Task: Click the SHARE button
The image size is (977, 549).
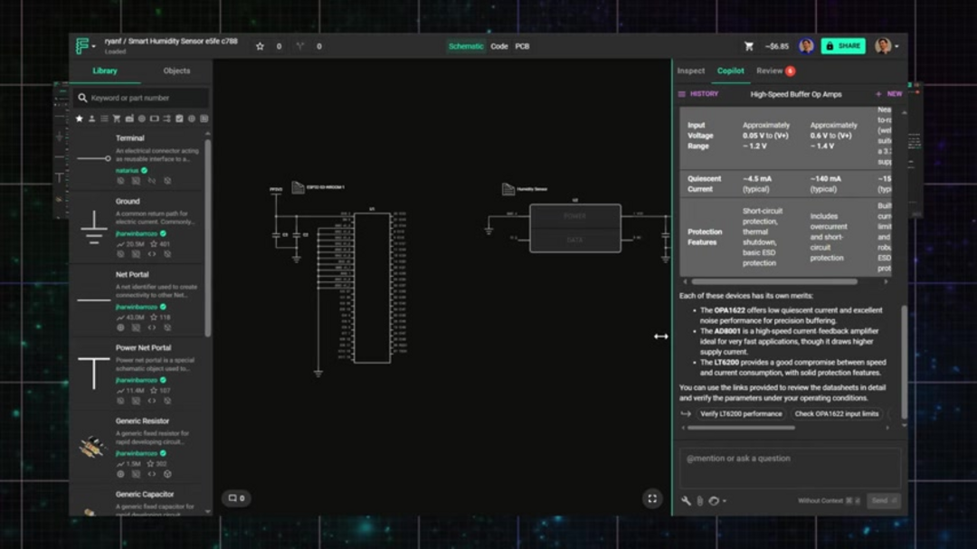Action: pos(843,45)
